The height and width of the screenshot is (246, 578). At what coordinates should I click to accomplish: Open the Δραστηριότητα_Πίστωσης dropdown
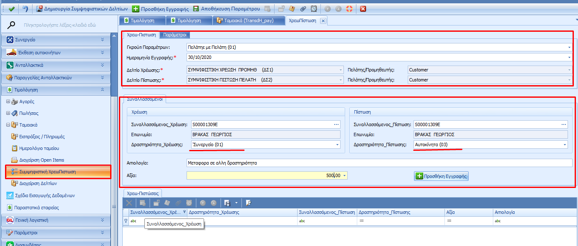click(x=565, y=145)
